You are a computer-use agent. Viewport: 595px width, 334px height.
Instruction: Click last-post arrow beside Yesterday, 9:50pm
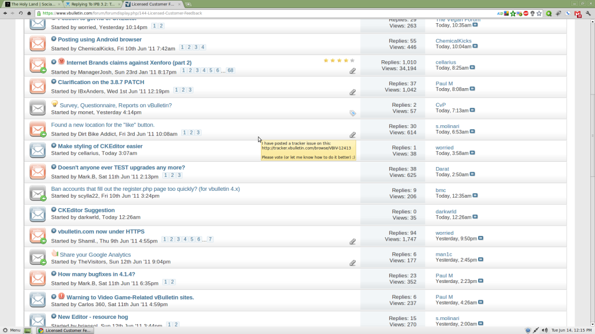(481, 238)
